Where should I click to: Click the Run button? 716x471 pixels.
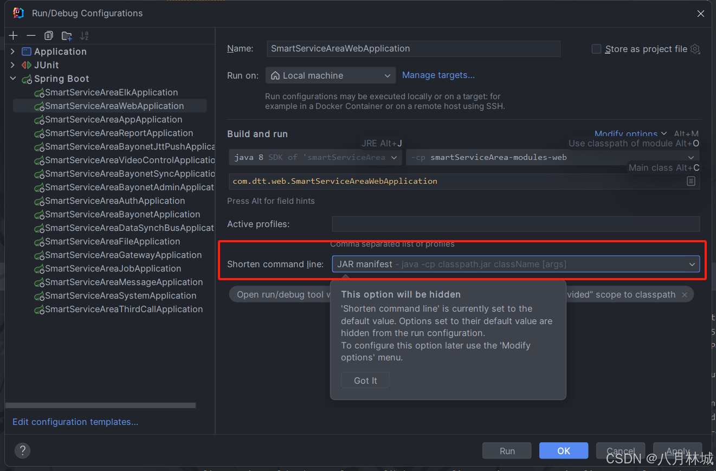[507, 451]
